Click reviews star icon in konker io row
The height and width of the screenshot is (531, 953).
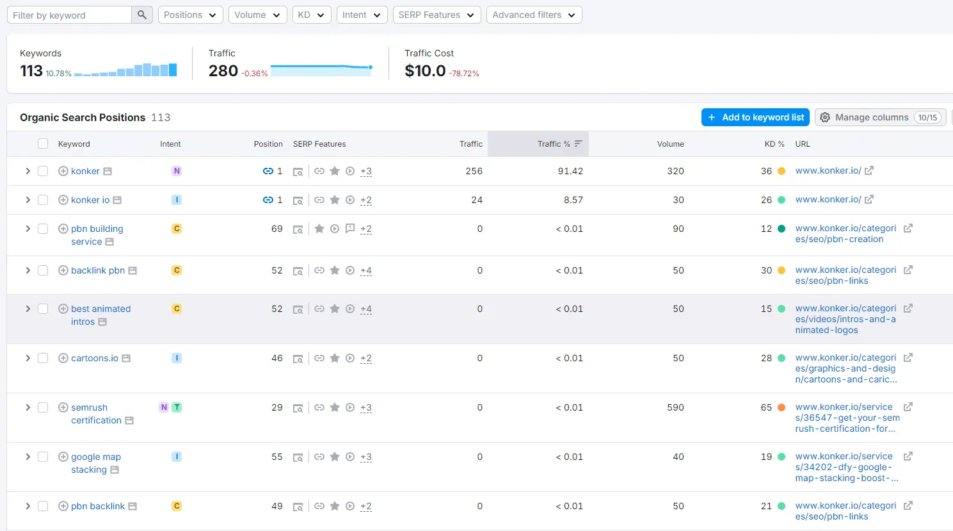pyautogui.click(x=334, y=200)
